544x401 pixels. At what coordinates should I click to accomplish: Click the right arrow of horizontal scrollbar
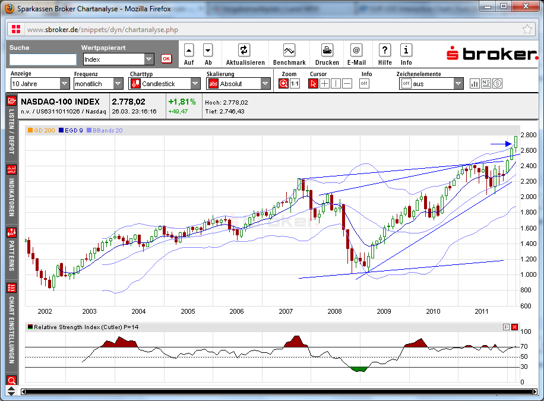[x=535, y=391]
